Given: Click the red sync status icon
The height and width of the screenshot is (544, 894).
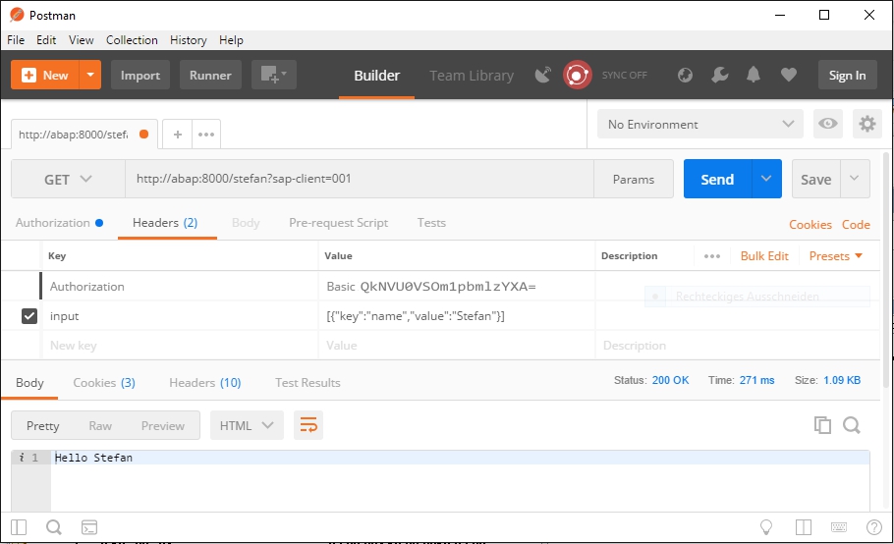Looking at the screenshot, I should (577, 75).
